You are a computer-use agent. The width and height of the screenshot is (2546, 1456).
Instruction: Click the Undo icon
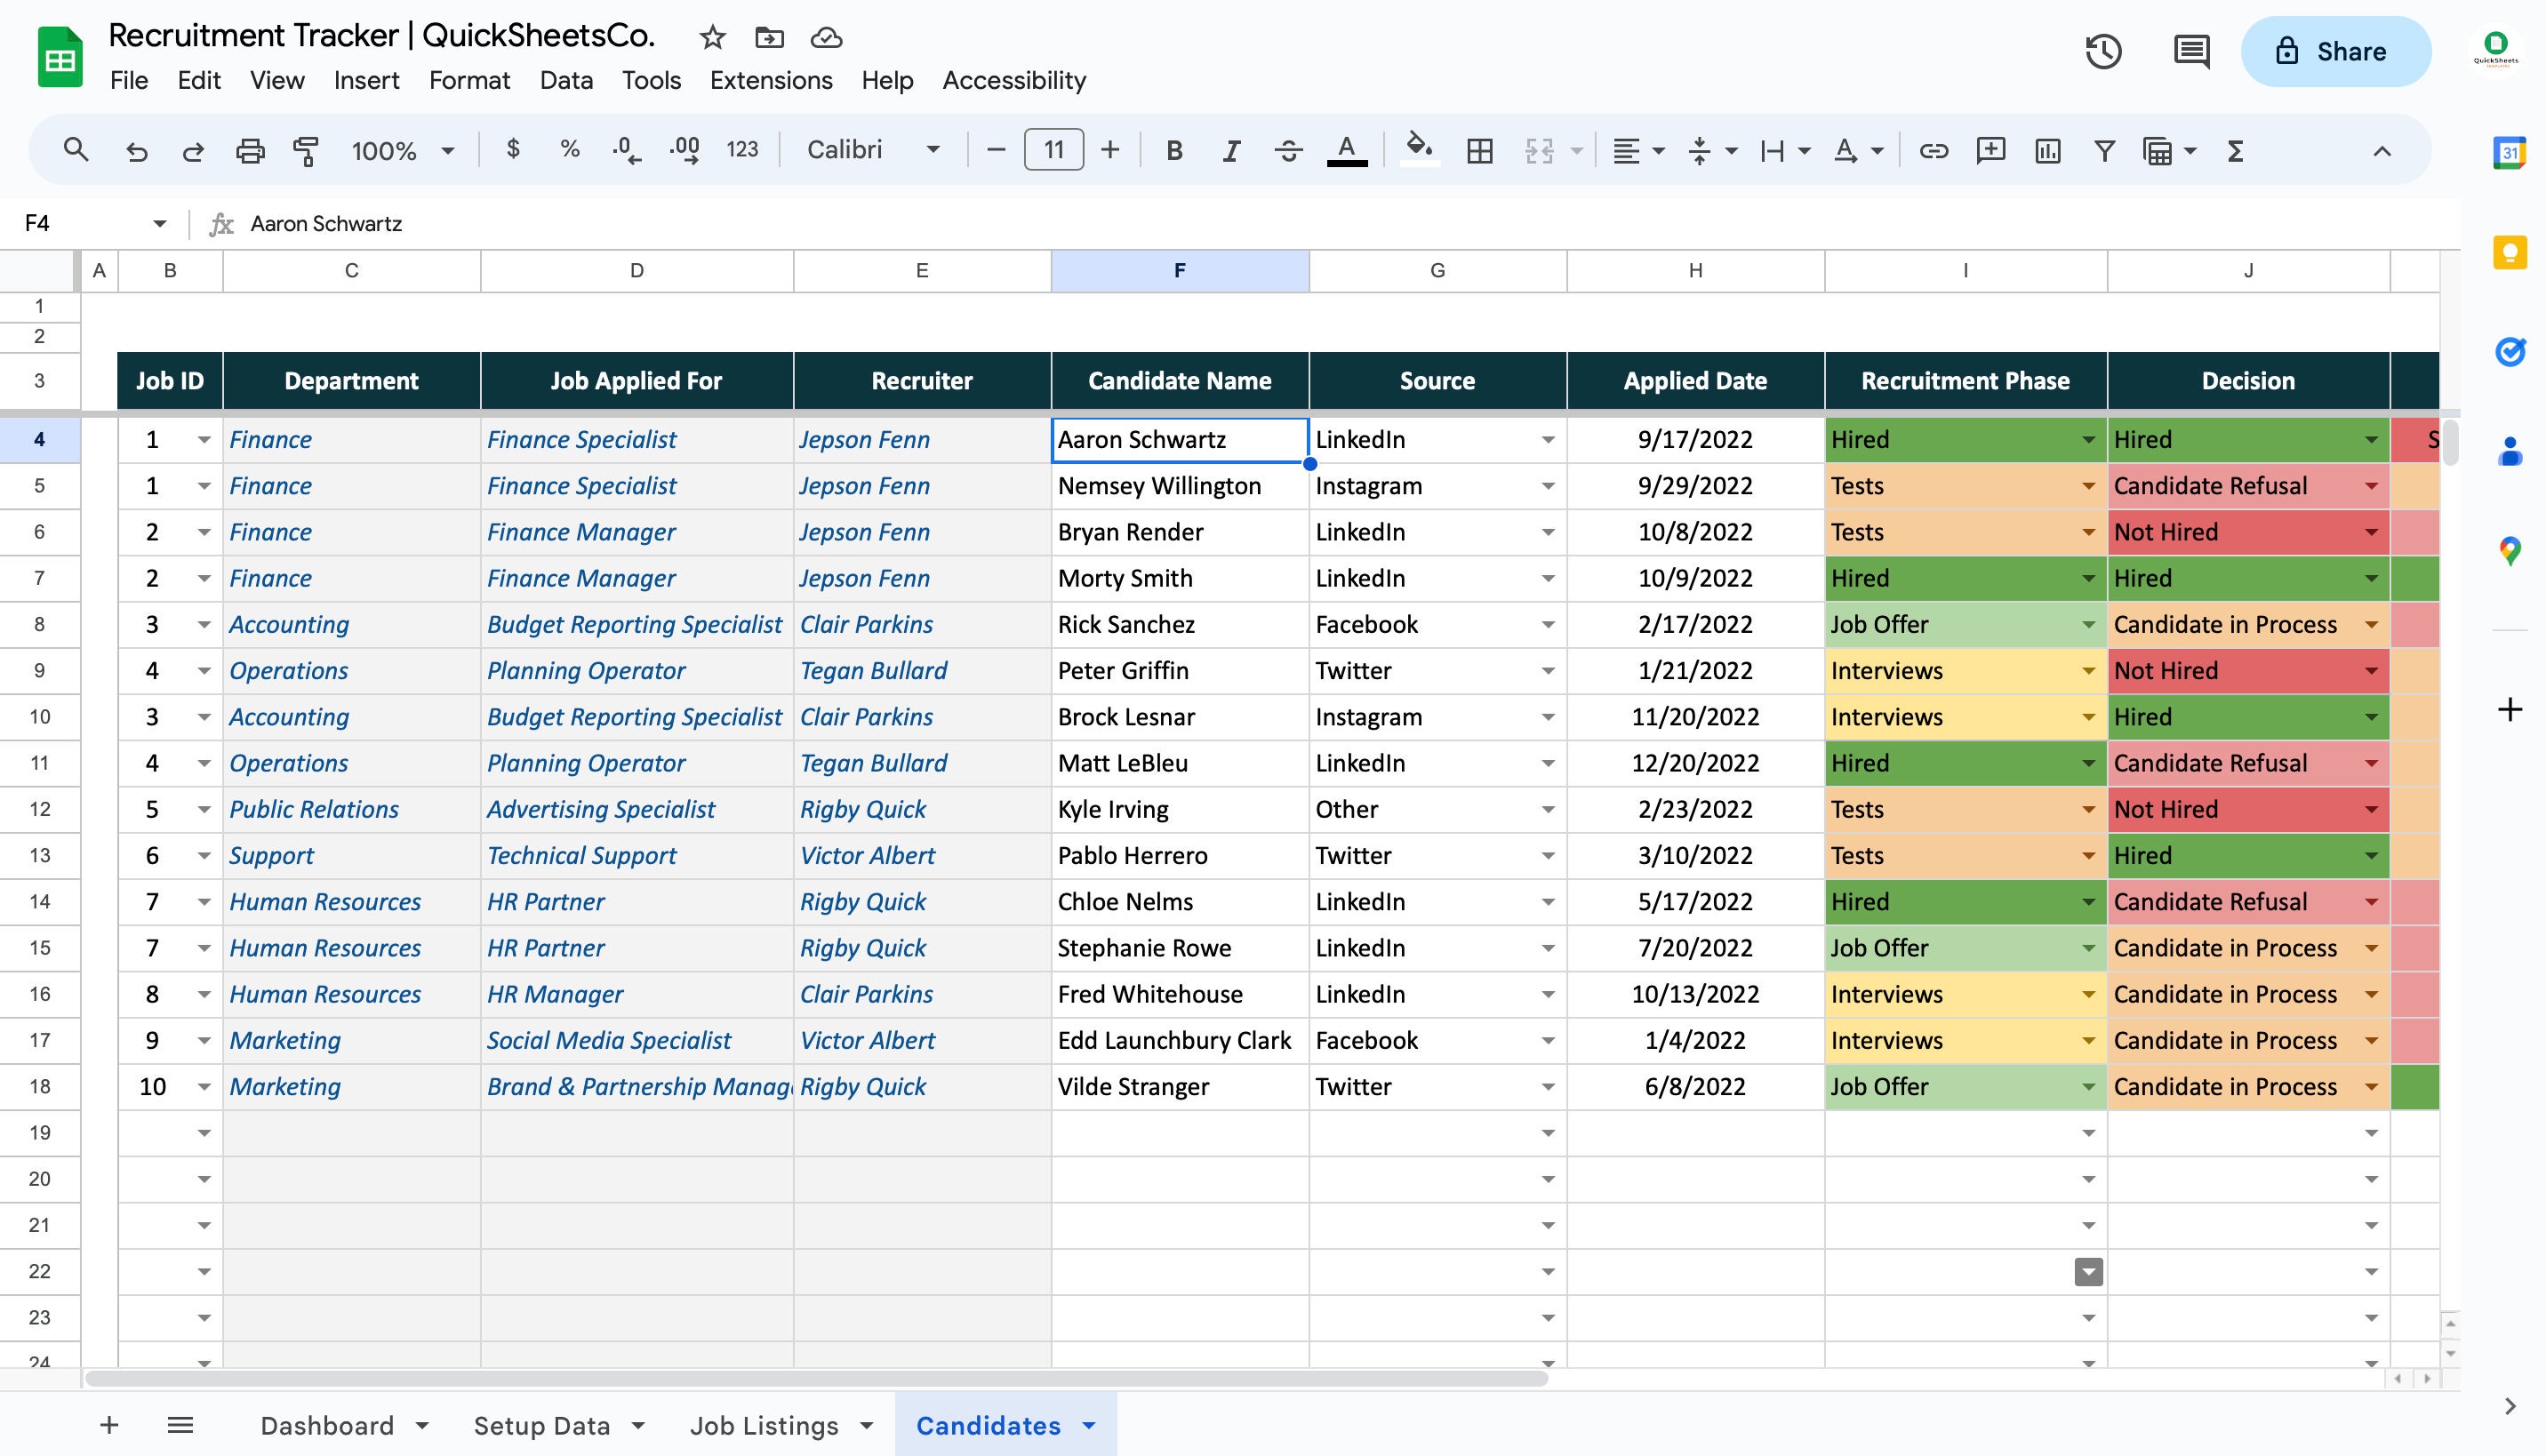point(137,150)
